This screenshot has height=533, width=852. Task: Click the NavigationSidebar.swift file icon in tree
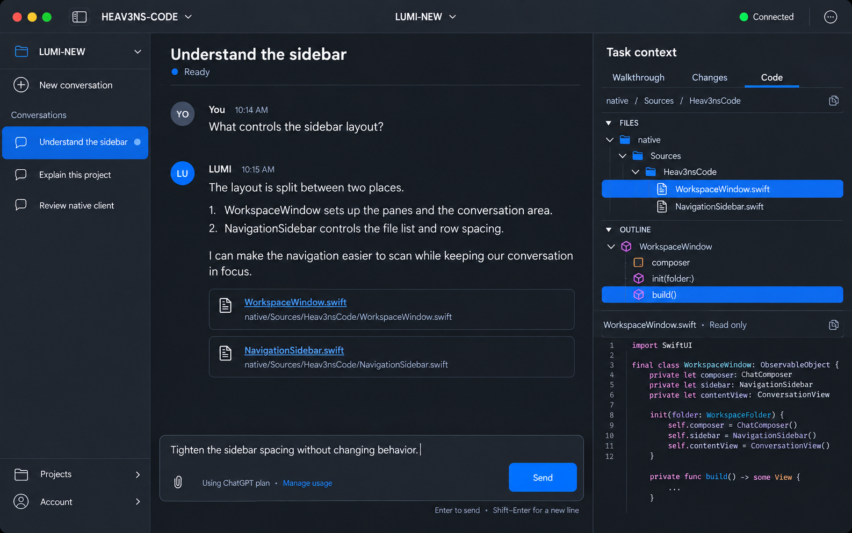click(662, 206)
